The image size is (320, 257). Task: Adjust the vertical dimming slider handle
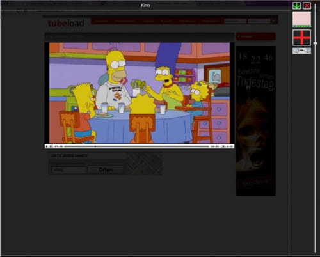pos(316,43)
